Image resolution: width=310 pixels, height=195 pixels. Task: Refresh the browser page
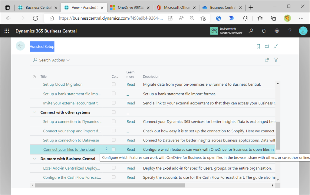pos(35,18)
